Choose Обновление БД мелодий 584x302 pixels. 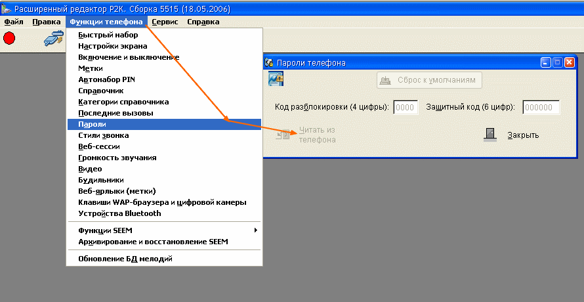(164, 259)
